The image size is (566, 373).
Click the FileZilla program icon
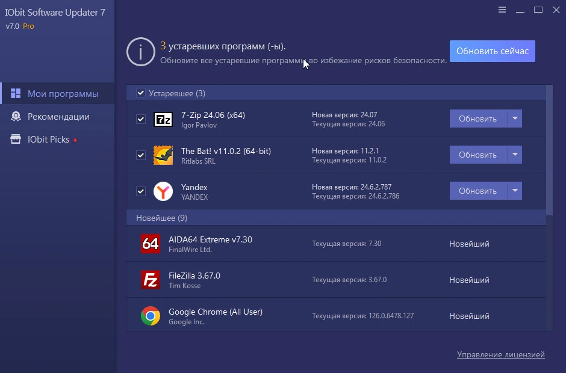click(x=151, y=280)
